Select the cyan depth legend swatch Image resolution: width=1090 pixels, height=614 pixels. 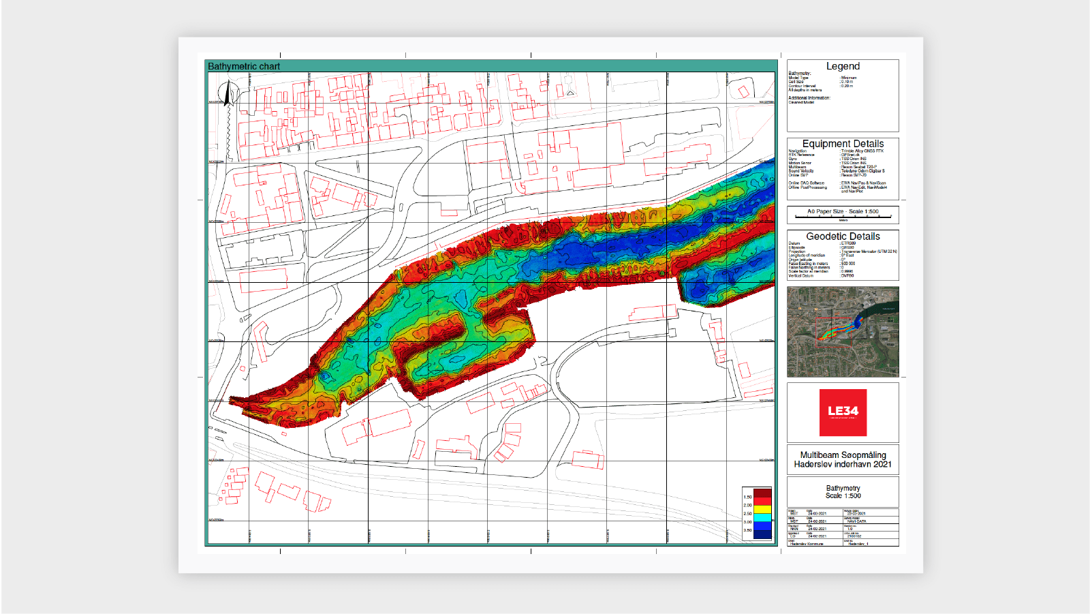762,517
